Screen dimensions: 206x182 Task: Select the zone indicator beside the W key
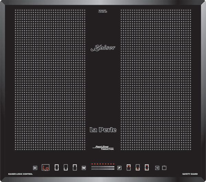[x=75, y=168]
